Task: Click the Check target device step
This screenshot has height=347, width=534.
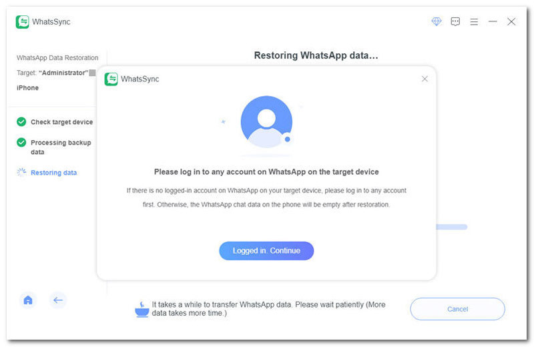Action: pyautogui.click(x=61, y=122)
